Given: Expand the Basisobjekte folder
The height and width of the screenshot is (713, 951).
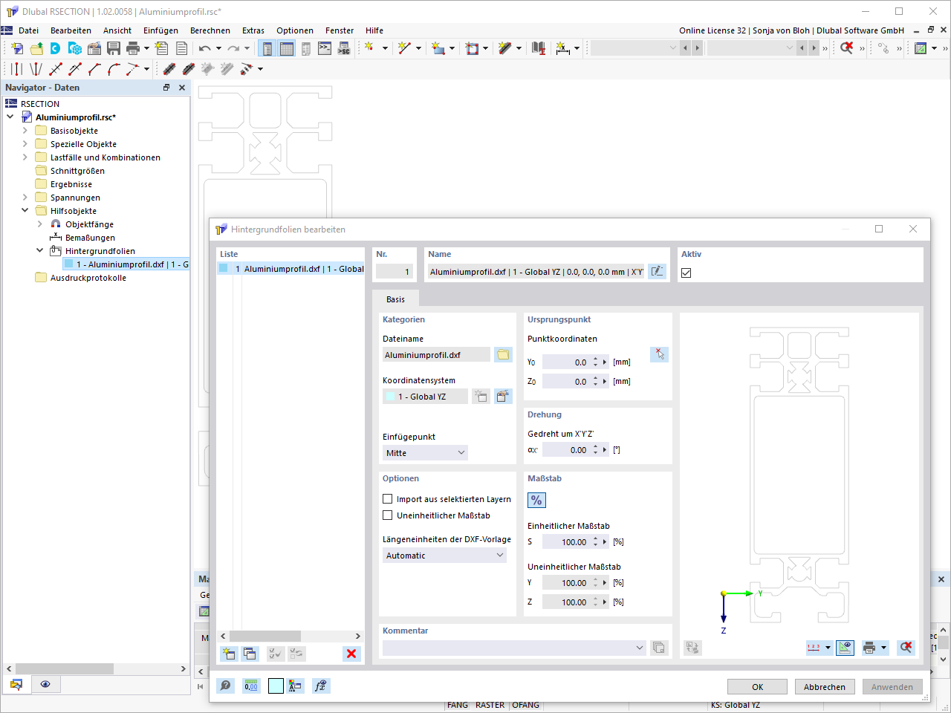Looking at the screenshot, I should tap(25, 131).
